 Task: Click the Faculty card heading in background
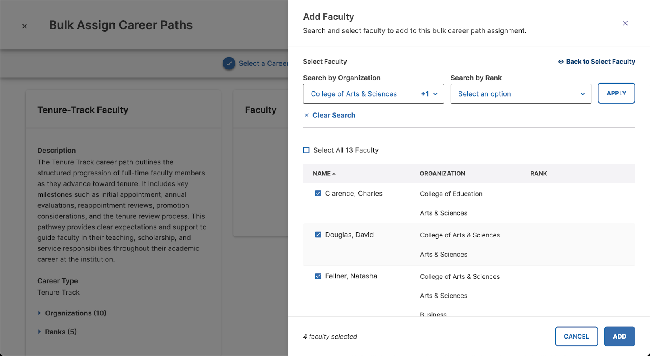click(261, 110)
